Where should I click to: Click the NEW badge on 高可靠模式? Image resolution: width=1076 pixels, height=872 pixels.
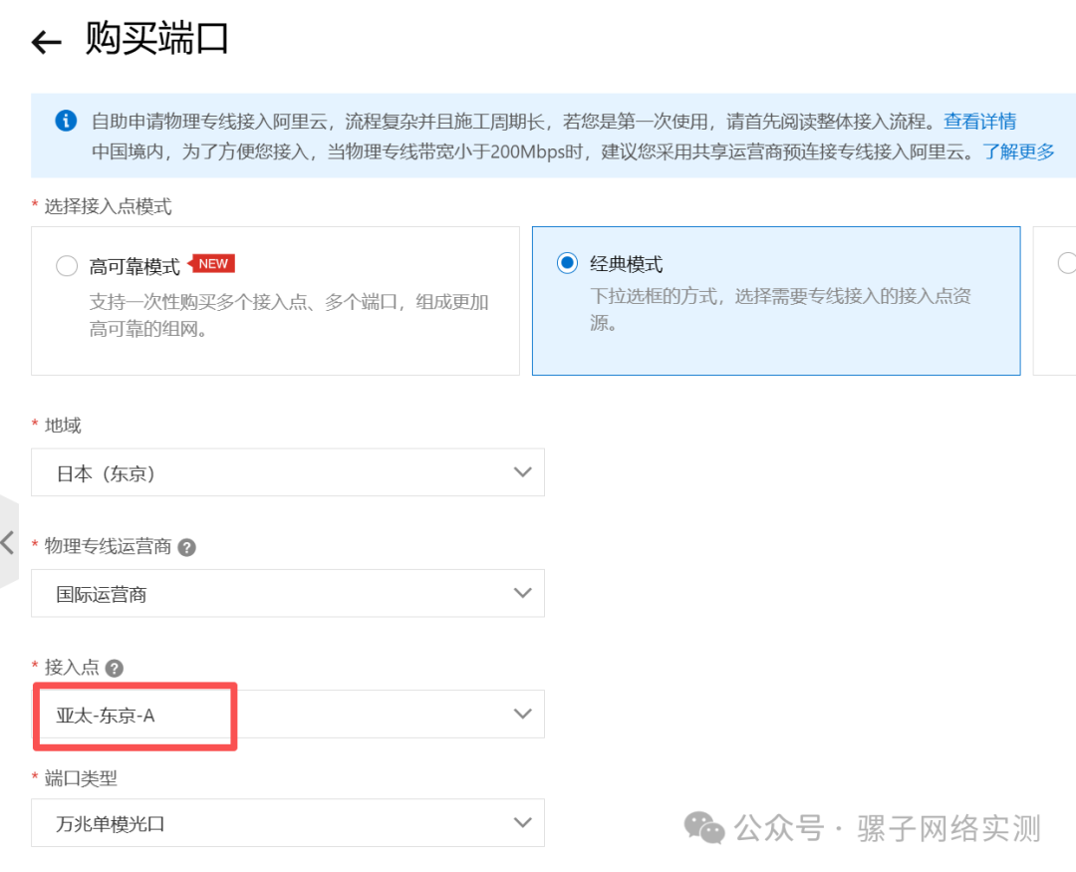(x=211, y=263)
